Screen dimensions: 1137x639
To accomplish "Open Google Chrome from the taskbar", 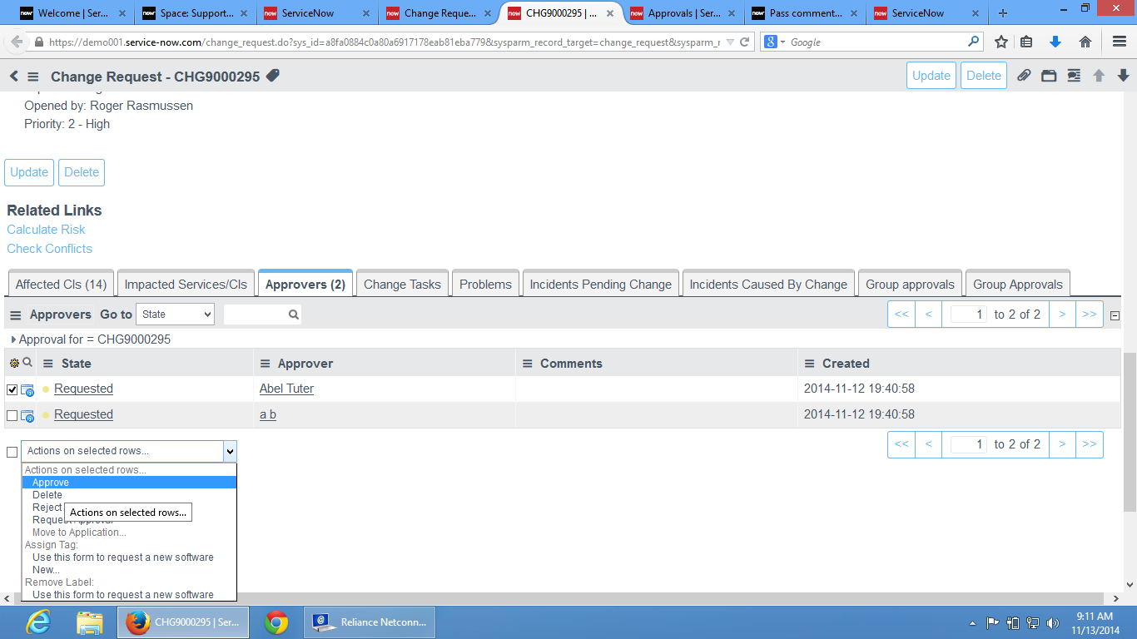I will point(276,622).
